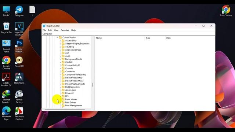Expand the ClipSVC key
This screenshot has width=235, height=132.
60,62
